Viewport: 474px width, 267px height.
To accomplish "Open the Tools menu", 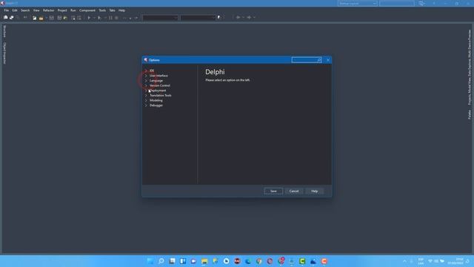I will 102,10.
